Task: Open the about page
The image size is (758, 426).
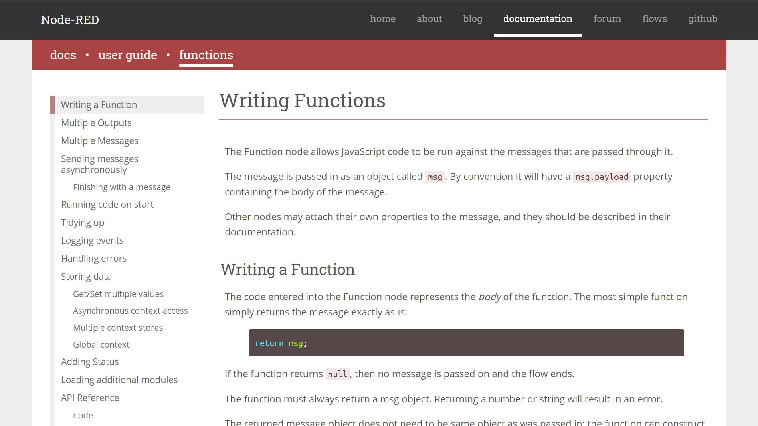Action: tap(429, 18)
